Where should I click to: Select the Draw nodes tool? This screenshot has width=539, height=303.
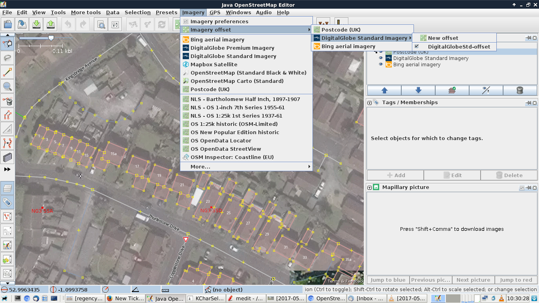click(7, 73)
